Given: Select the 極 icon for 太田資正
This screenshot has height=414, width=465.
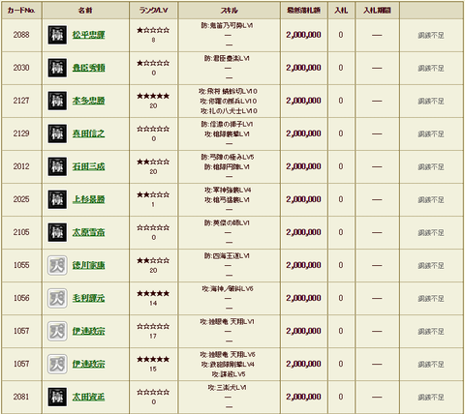Looking at the screenshot, I should (x=57, y=397).
